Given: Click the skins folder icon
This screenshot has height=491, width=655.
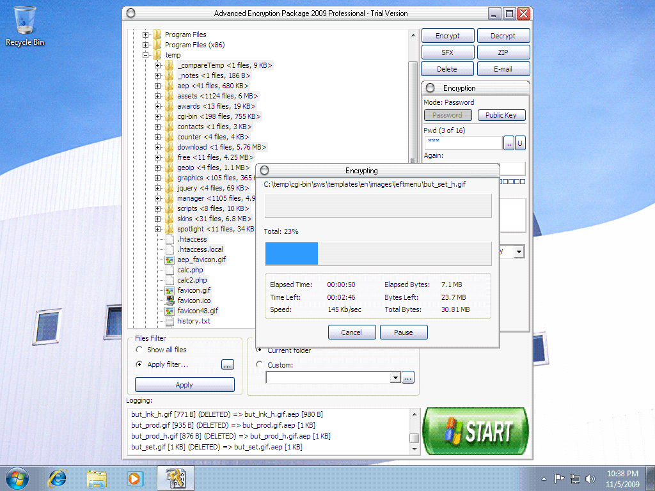Looking at the screenshot, I should [x=169, y=219].
